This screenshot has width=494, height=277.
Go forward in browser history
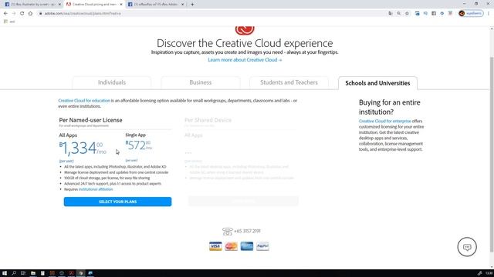tap(14, 14)
